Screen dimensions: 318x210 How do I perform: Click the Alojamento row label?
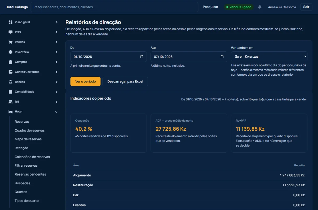tap(82, 175)
